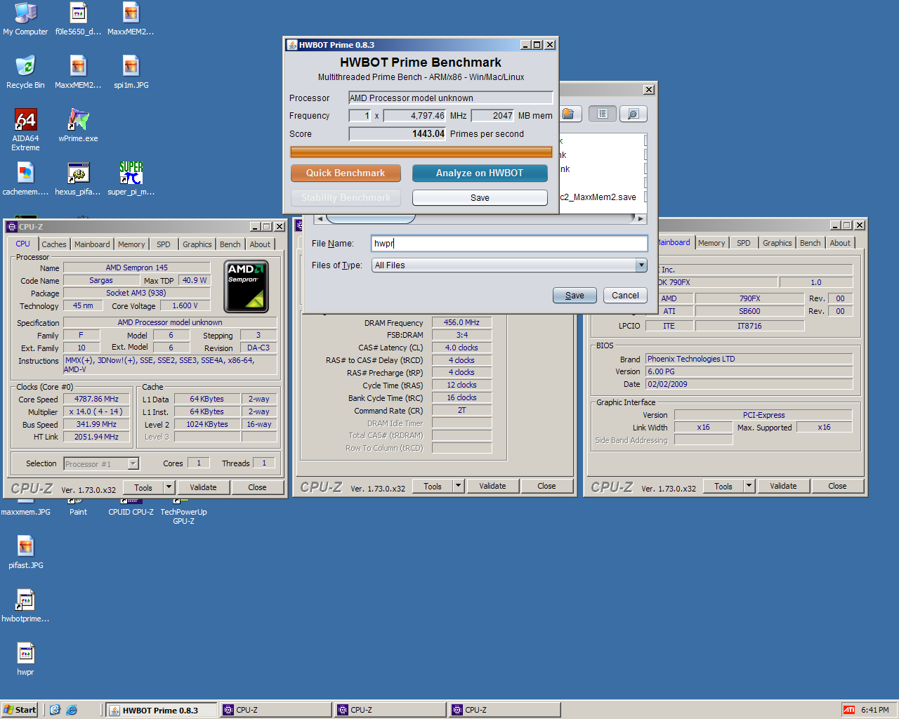Select c2_MaxxMem2.save file in list
This screenshot has height=719, width=899.
pyautogui.click(x=598, y=197)
